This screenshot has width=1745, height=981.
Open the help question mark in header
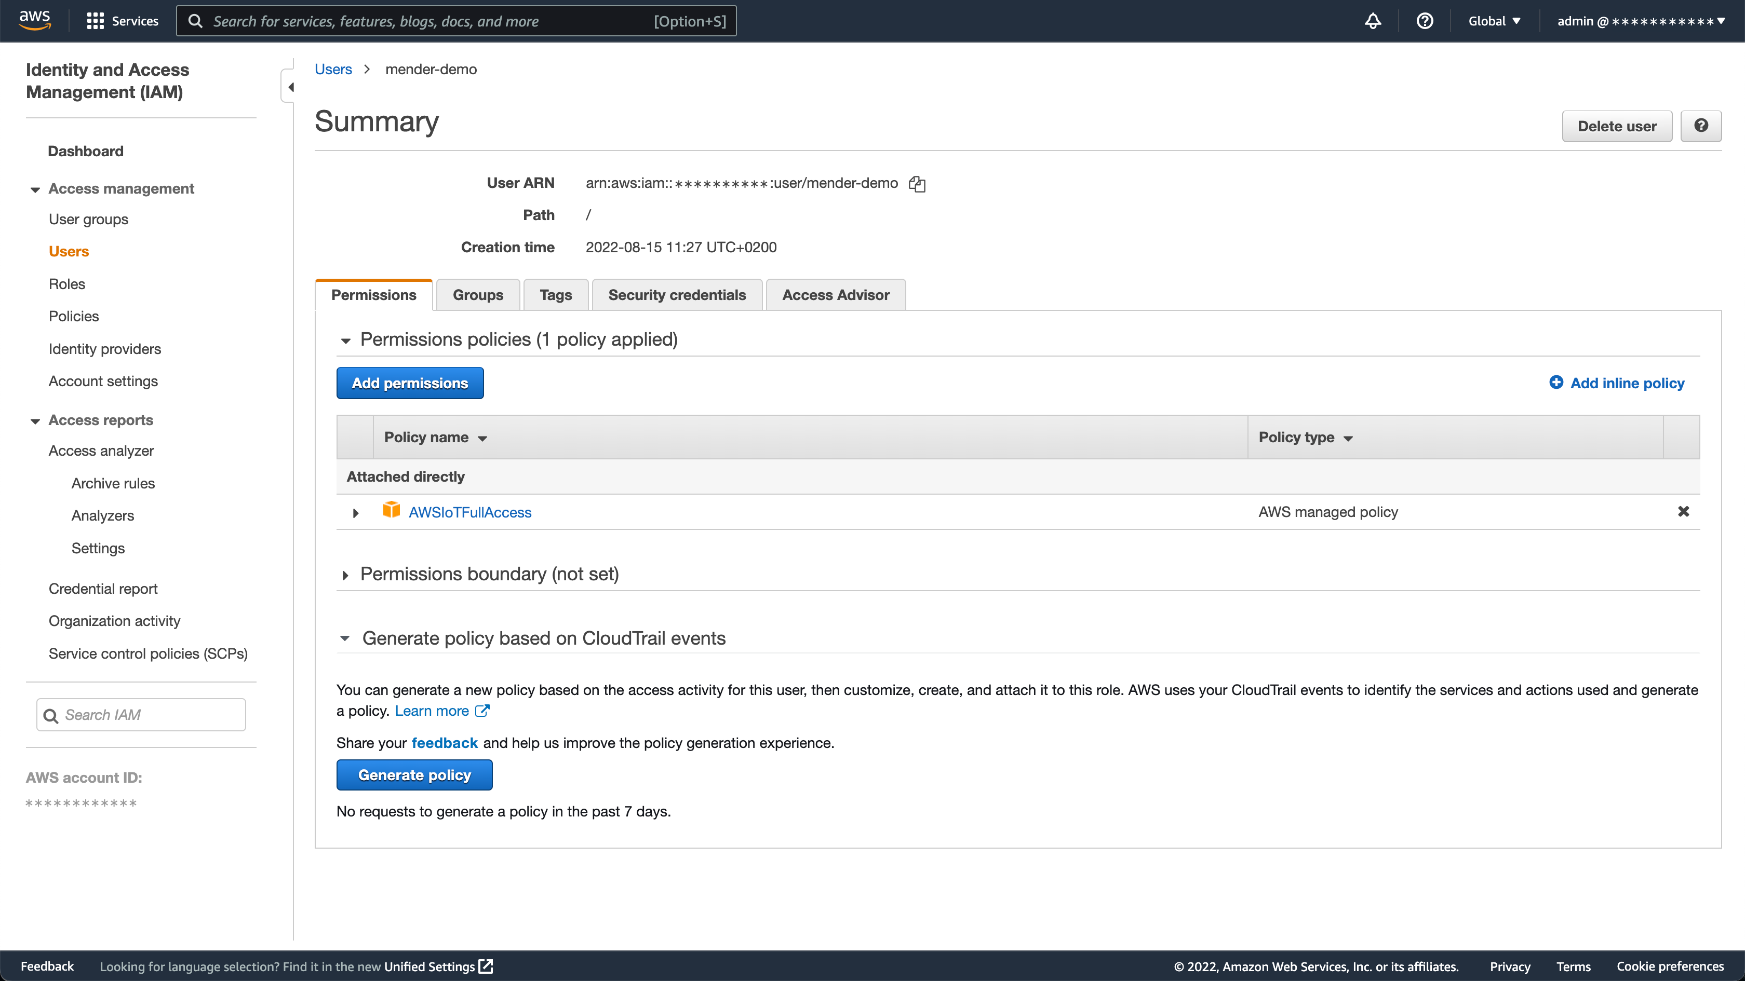coord(1425,21)
